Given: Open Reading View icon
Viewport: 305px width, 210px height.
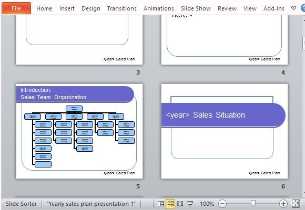Looking at the screenshot, I should pyautogui.click(x=180, y=204).
